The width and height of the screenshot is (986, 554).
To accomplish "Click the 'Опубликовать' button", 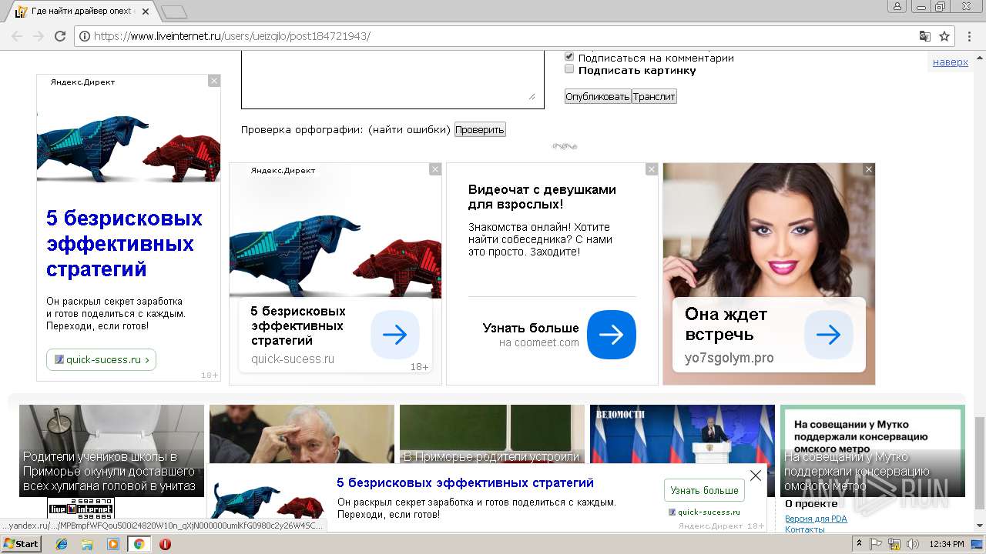I will coord(598,96).
